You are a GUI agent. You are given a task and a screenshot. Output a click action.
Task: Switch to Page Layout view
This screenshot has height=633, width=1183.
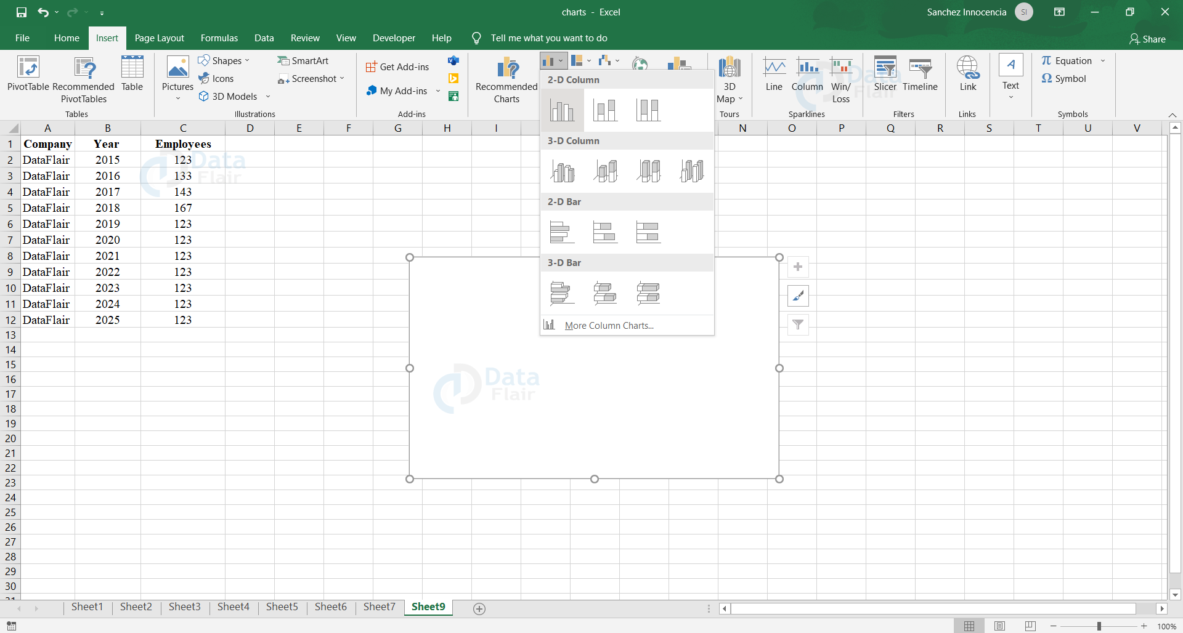[x=999, y=626]
